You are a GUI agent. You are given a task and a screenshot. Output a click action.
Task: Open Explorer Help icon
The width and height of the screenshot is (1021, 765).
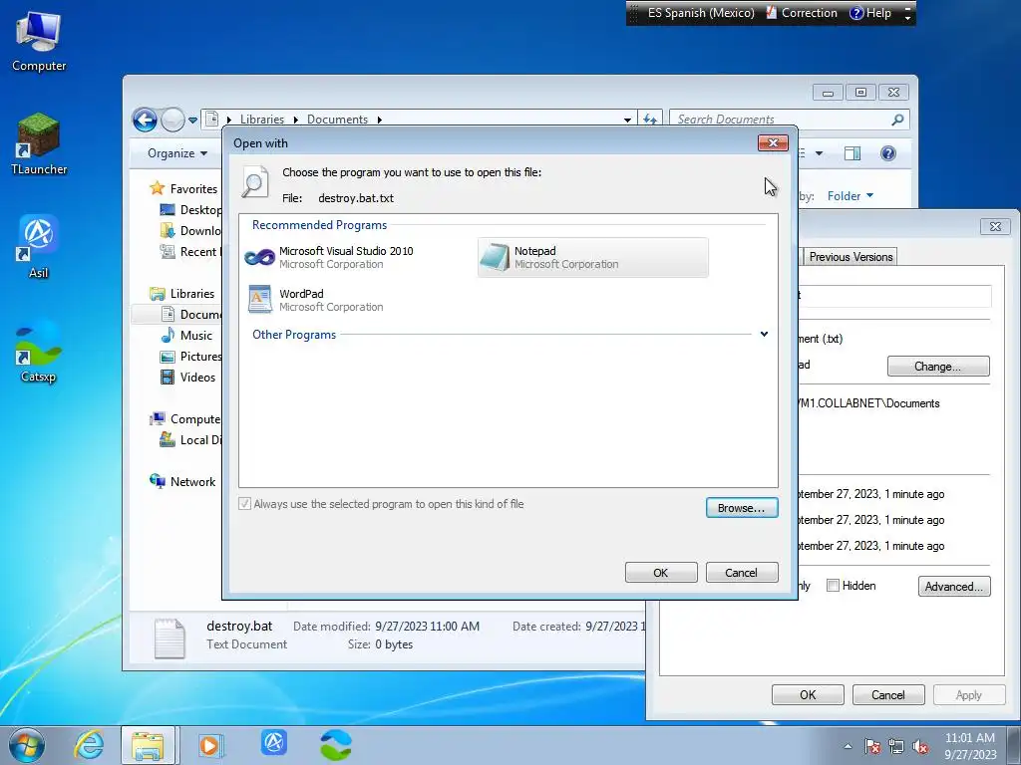click(x=888, y=153)
